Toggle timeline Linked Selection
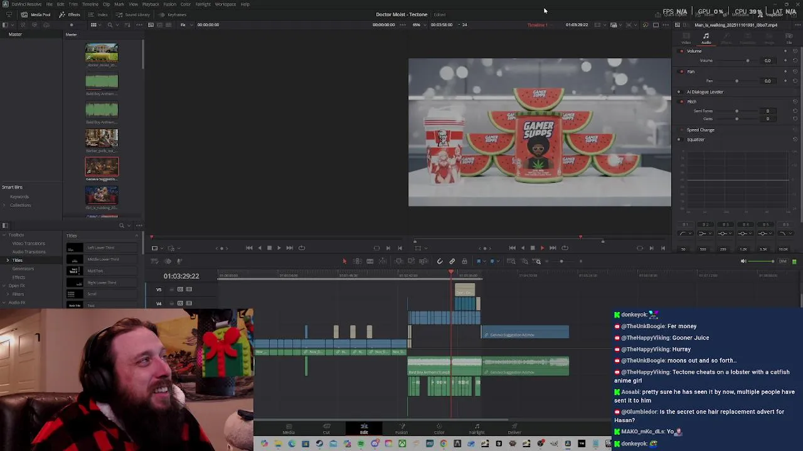The width and height of the screenshot is (803, 451). (452, 261)
